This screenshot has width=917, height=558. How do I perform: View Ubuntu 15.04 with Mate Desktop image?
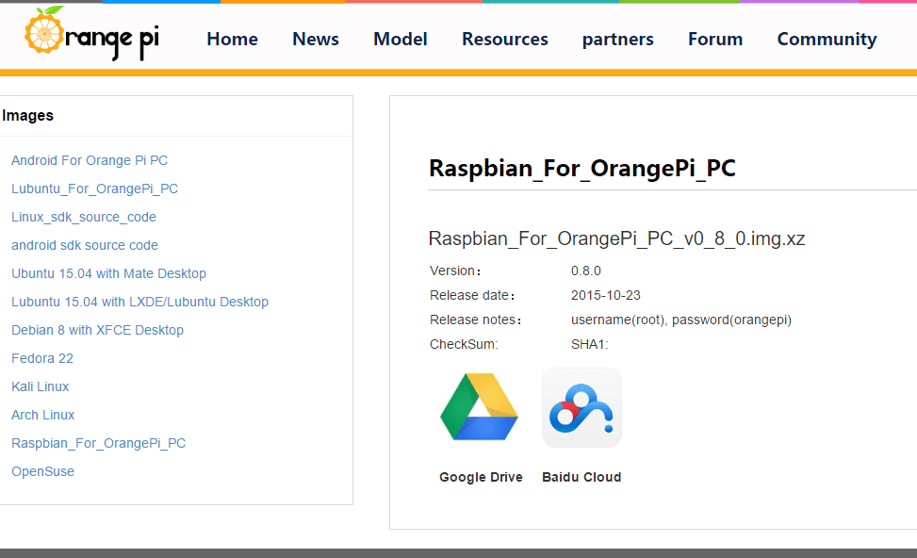point(108,273)
